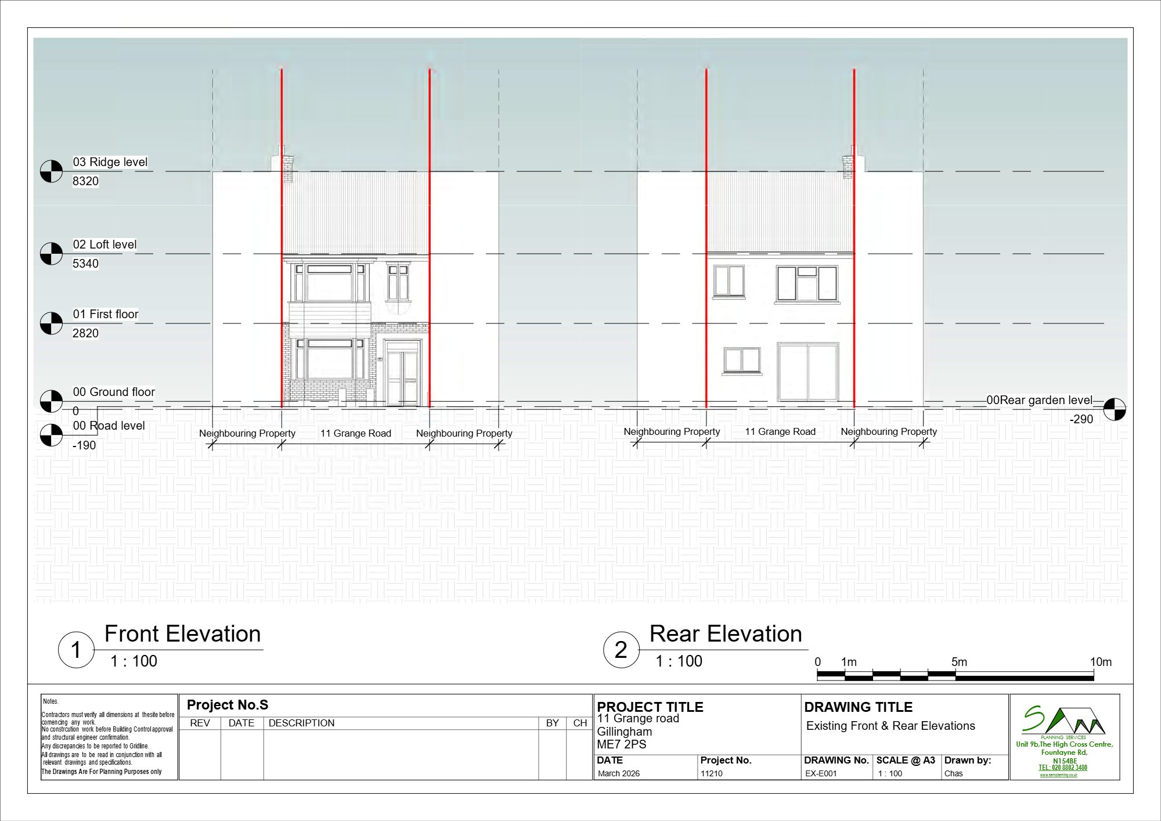Image resolution: width=1161 pixels, height=821 pixels.
Task: Click the 'BY' column header
Action: click(552, 723)
